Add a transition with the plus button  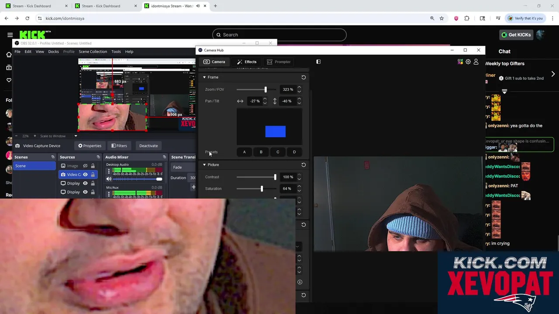click(193, 187)
